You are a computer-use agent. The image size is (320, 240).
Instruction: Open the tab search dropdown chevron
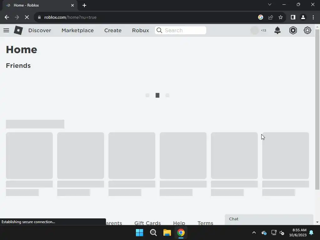pyautogui.click(x=270, y=4)
